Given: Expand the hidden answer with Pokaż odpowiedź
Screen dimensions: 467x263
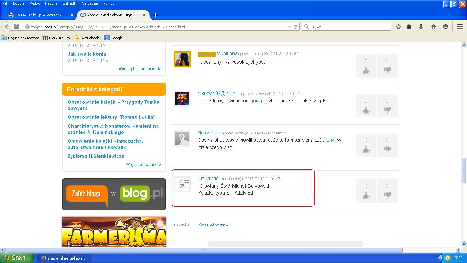Looking at the screenshot, I should point(213,224).
